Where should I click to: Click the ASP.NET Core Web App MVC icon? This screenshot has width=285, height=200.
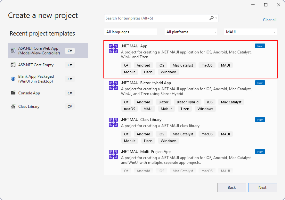(13, 50)
